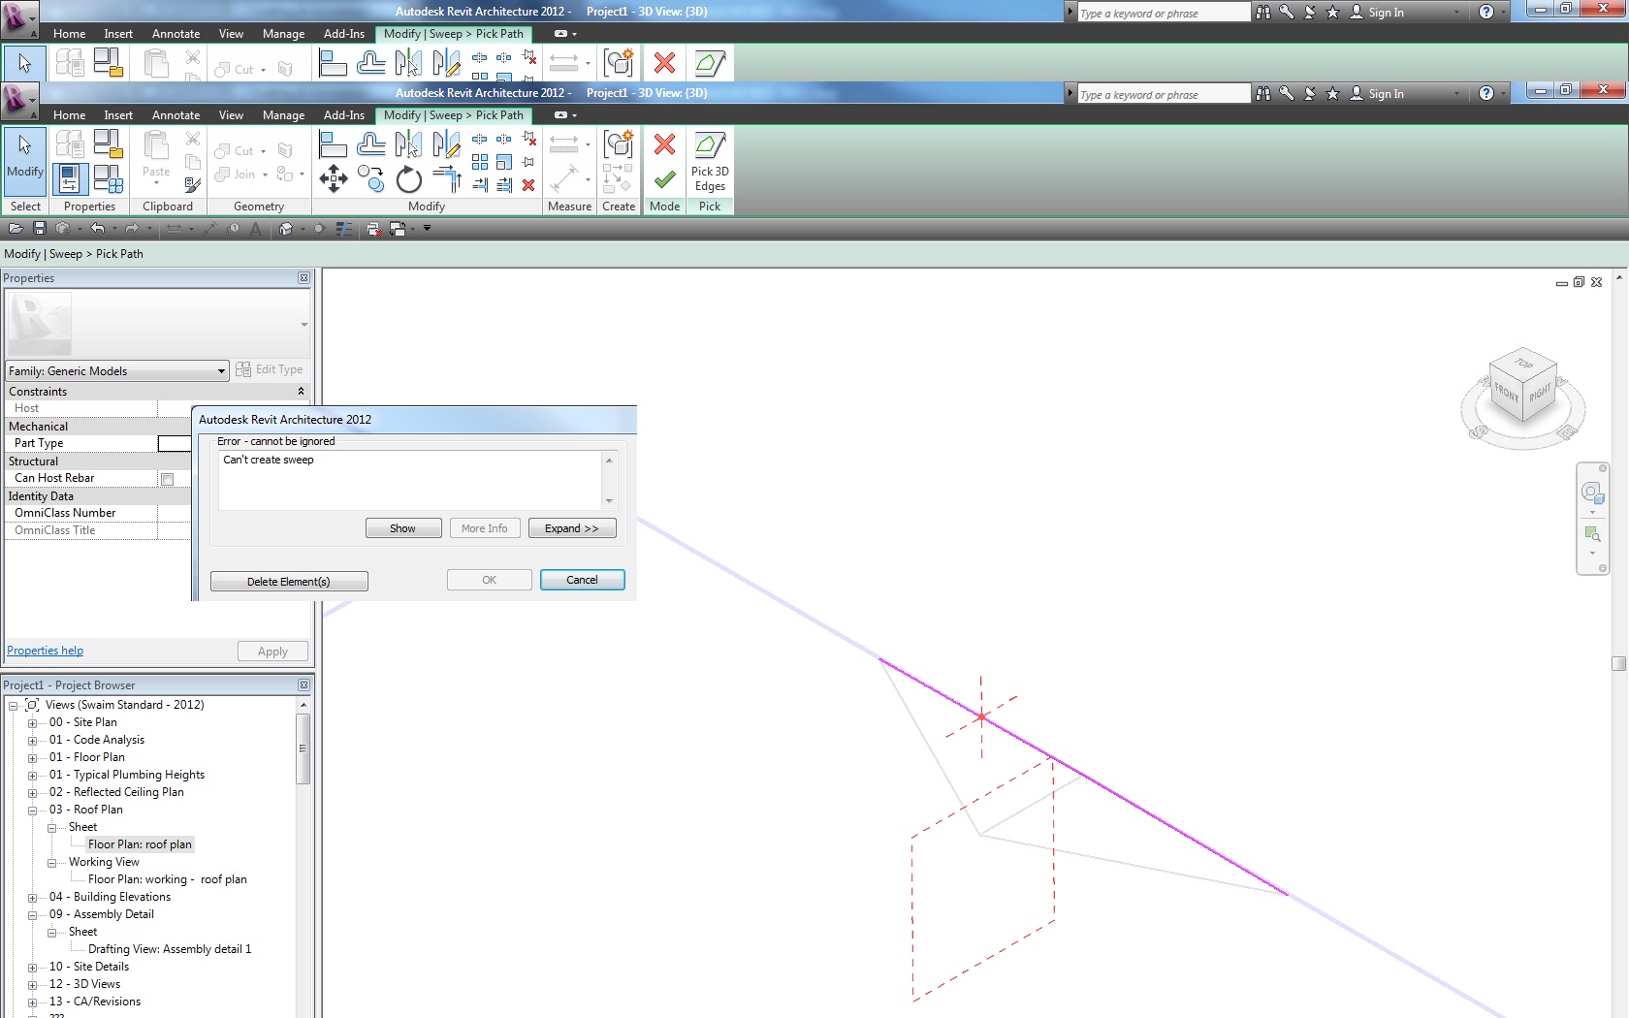Click the Home tab in background window strip
Viewport: 1629px width, 1018px height.
(69, 33)
